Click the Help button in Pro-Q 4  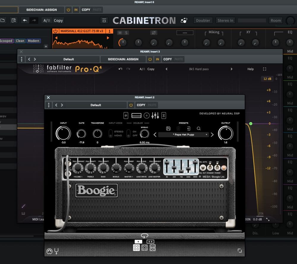pos(250,69)
